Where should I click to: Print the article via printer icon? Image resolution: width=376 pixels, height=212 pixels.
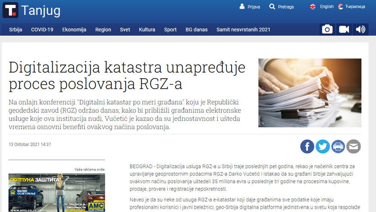pos(338,146)
